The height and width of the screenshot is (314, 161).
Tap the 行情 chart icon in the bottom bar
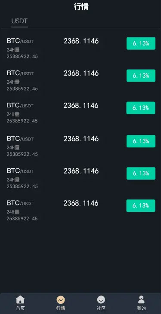pos(61,300)
